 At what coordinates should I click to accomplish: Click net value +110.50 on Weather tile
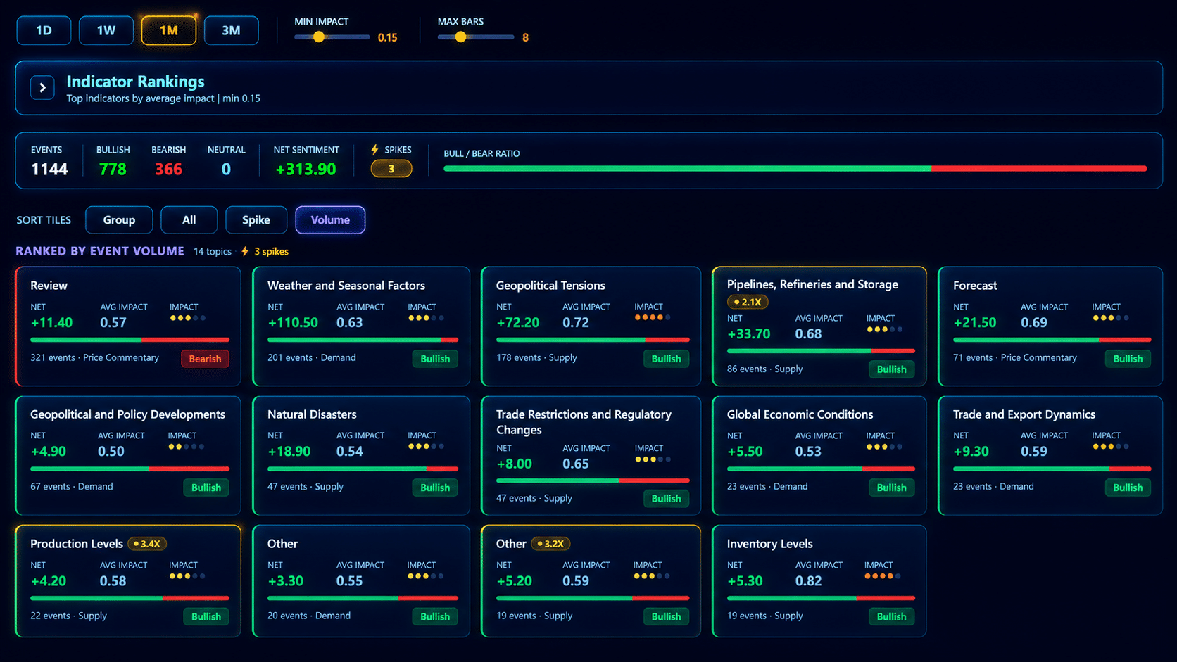coord(293,323)
